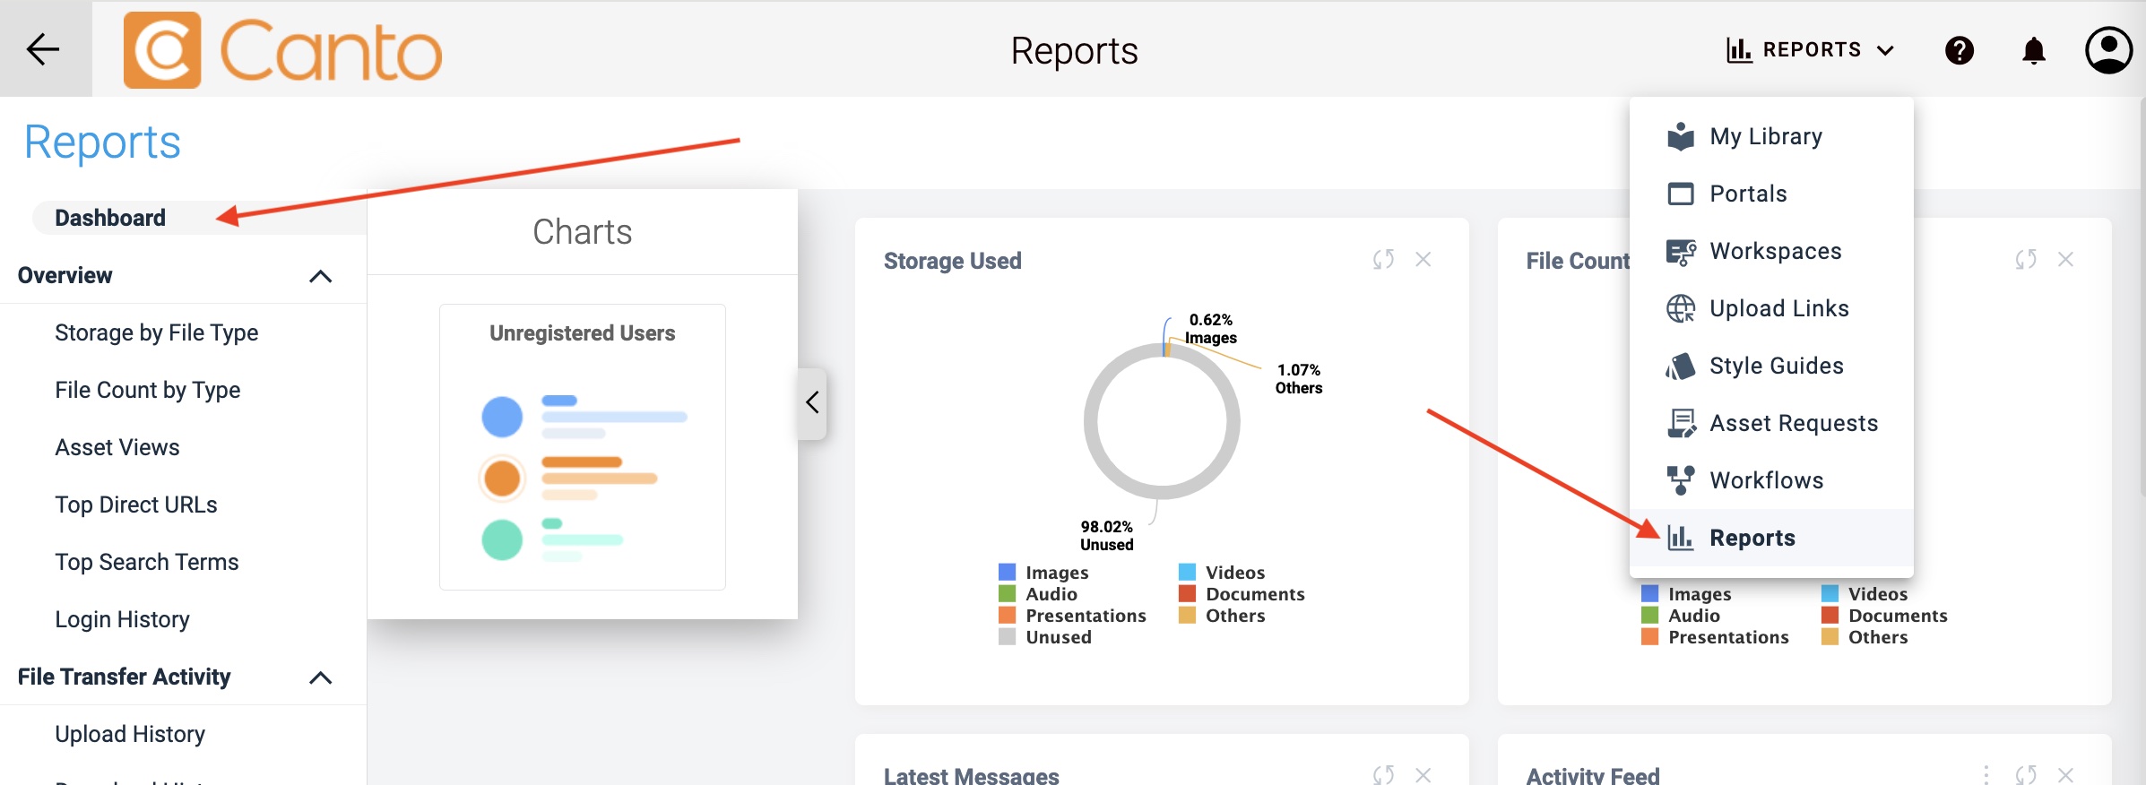Select Style Guides from the menu

coord(1771,366)
